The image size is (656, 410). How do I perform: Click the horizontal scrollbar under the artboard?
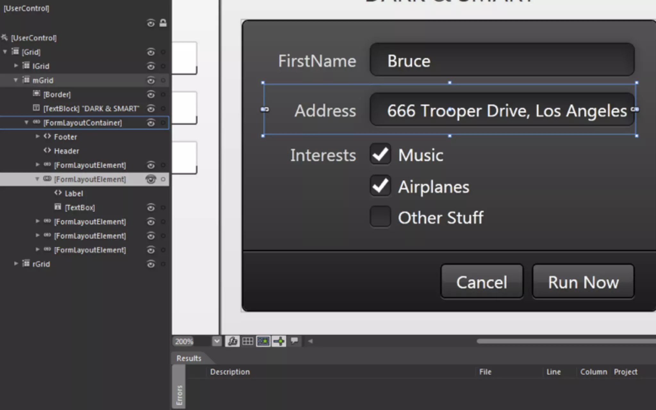pos(564,341)
